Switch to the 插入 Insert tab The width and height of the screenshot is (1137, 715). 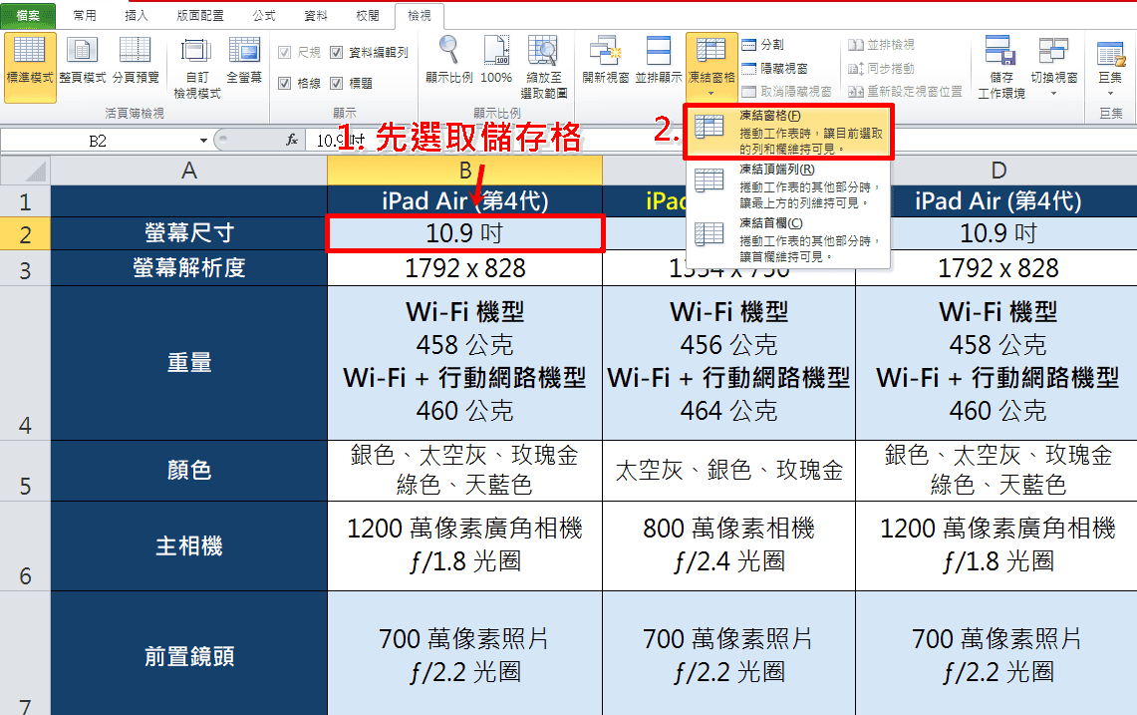137,15
